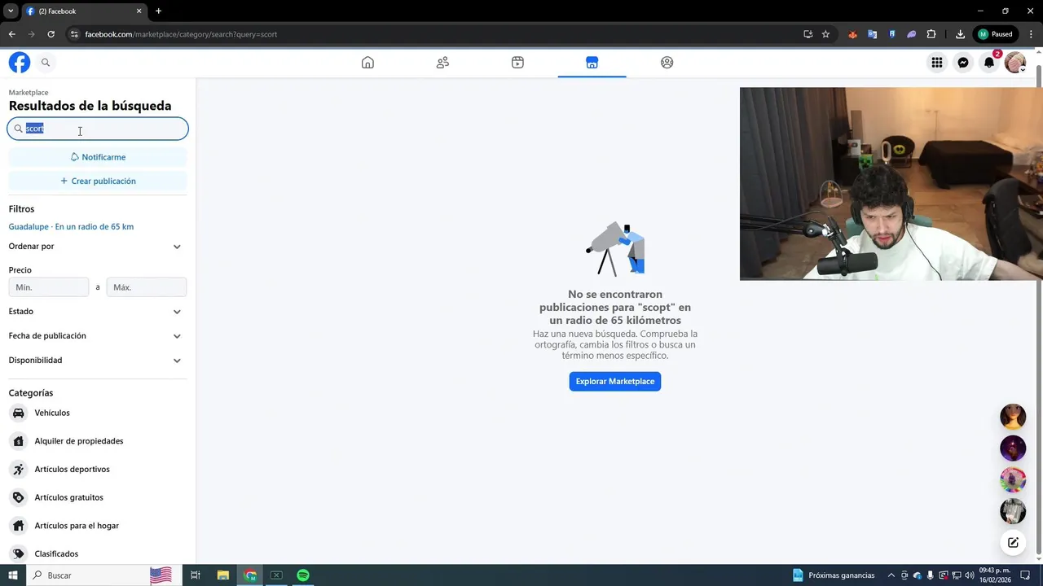The height and width of the screenshot is (586, 1043).
Task: Open the Messenger icon
Action: click(x=963, y=63)
